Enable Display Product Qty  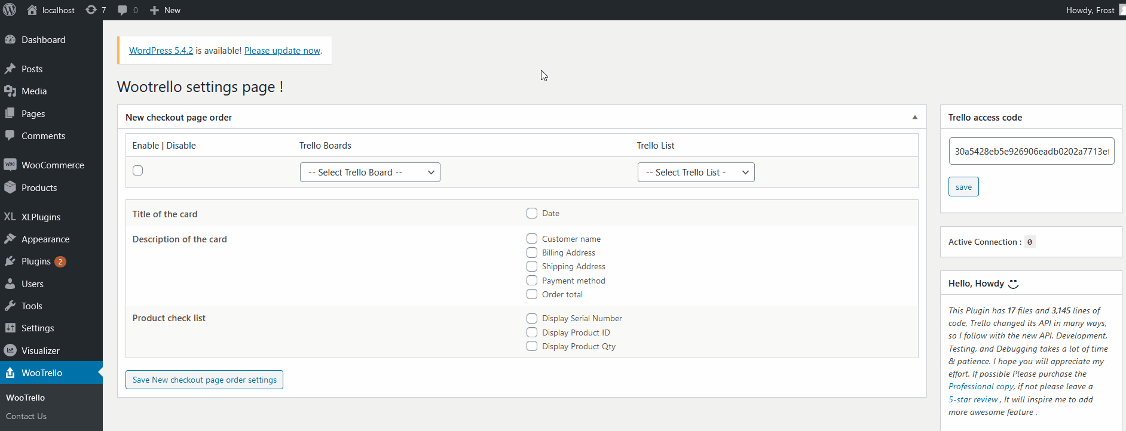click(x=532, y=346)
